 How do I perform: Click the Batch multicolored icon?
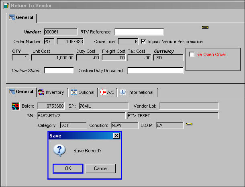click(16, 106)
